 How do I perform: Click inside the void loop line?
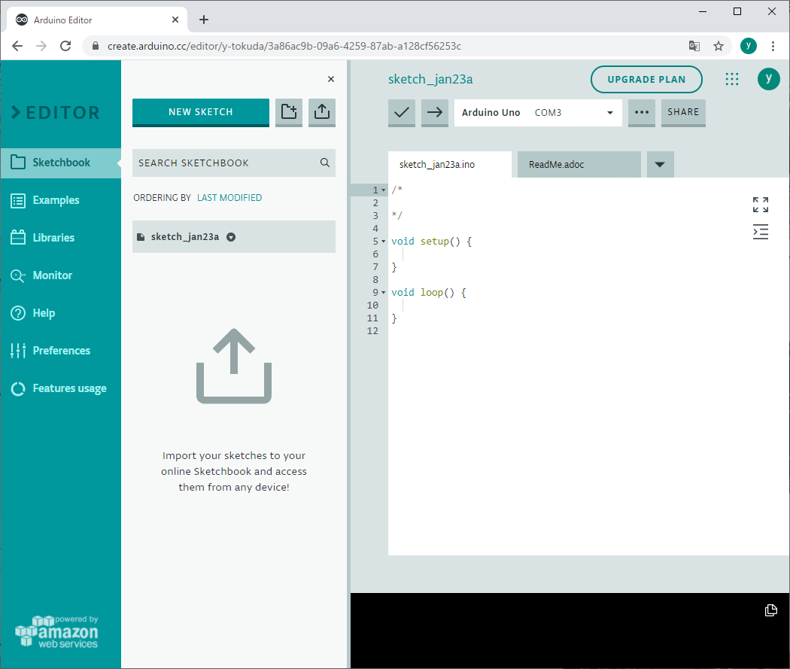[429, 293]
